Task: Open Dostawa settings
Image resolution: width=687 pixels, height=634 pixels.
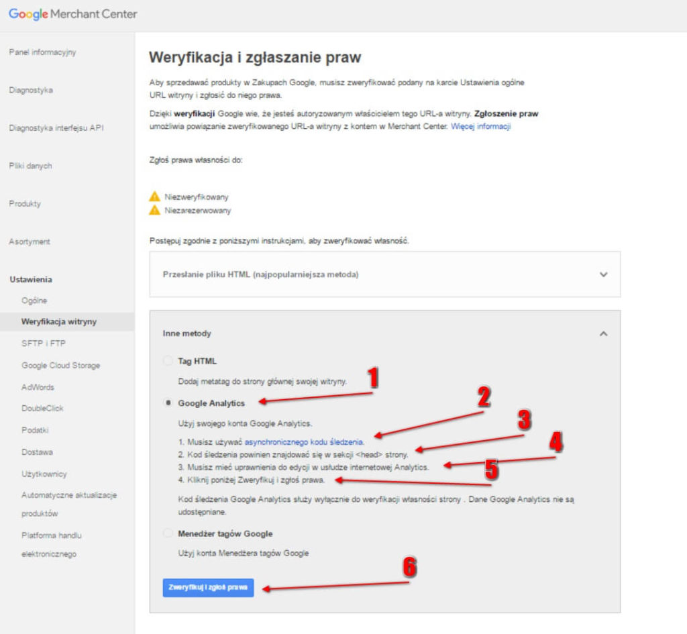Action: 38,452
